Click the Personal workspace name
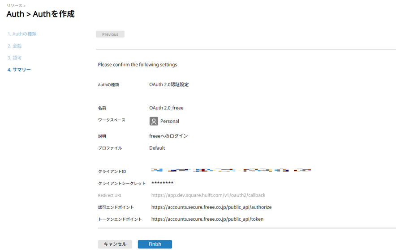The height and width of the screenshot is (252, 396). pyautogui.click(x=169, y=121)
